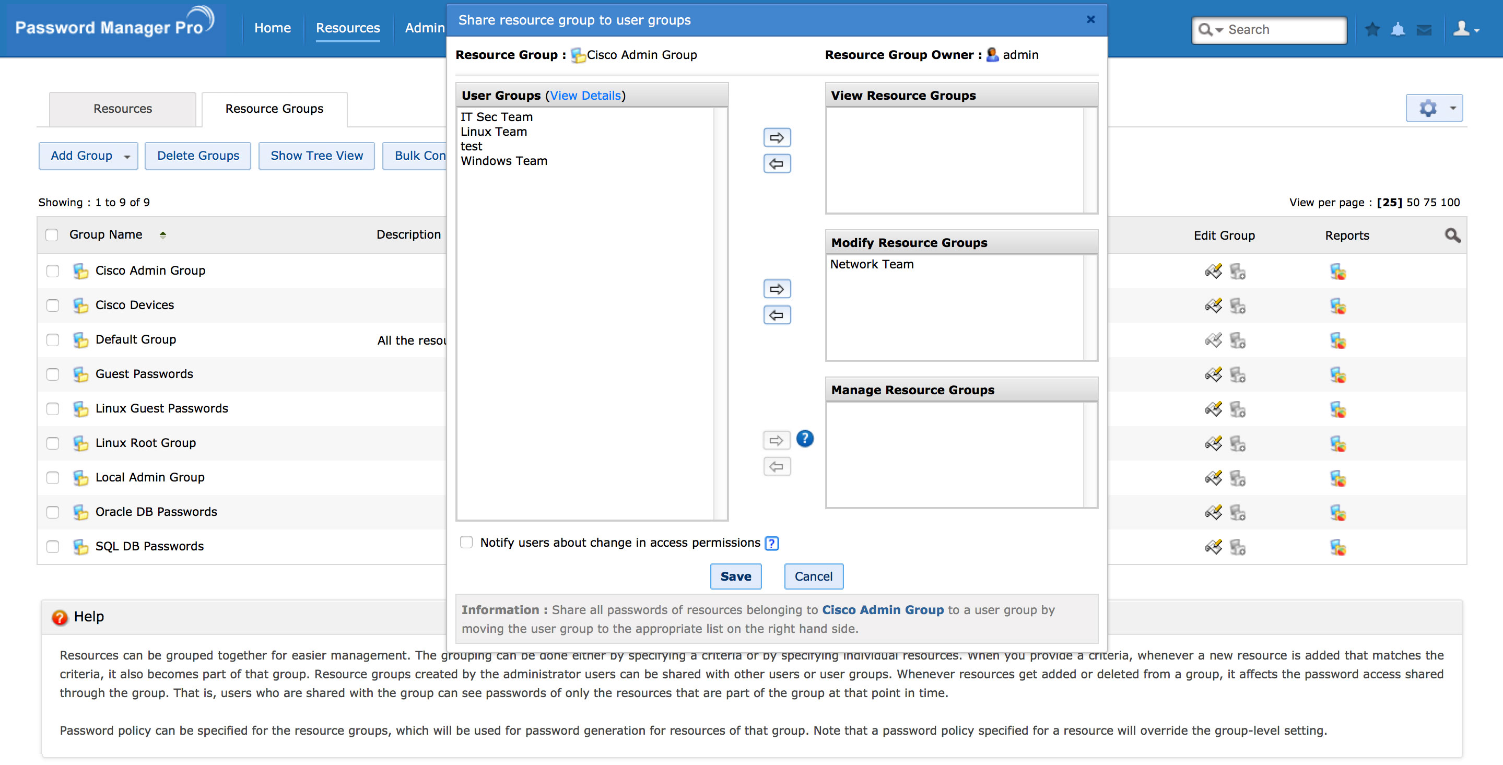
Task: Open the user account dropdown menu
Action: click(x=1465, y=29)
